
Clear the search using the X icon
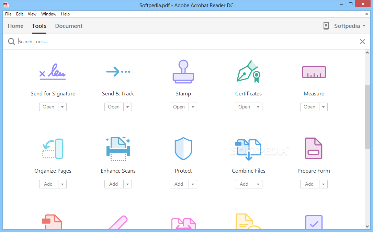point(362,42)
